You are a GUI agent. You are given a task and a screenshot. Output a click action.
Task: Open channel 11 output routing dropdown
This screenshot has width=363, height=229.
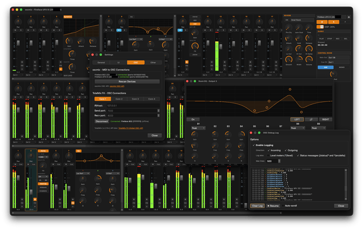208,75
